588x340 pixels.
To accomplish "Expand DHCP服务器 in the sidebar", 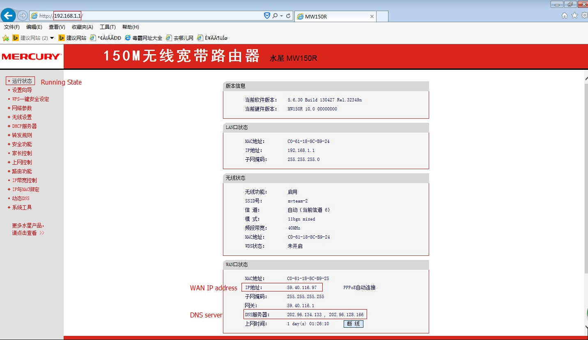I will [24, 126].
